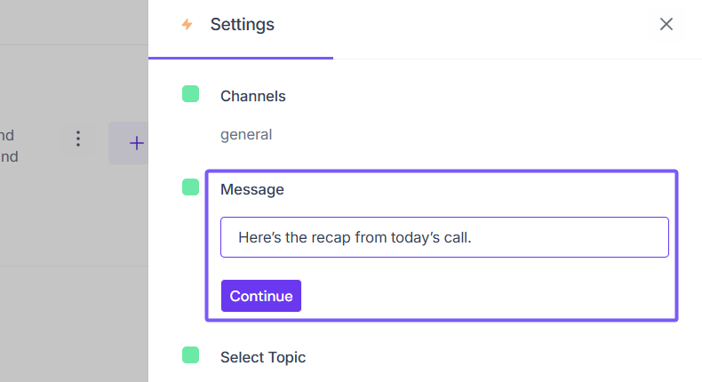
Task: Dismiss the panel via the dimmed backdrop
Action: click(71, 320)
